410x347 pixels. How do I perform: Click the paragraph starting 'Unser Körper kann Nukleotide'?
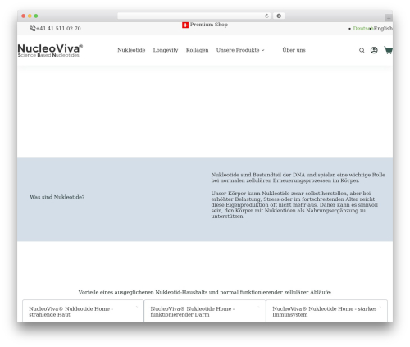(x=294, y=205)
